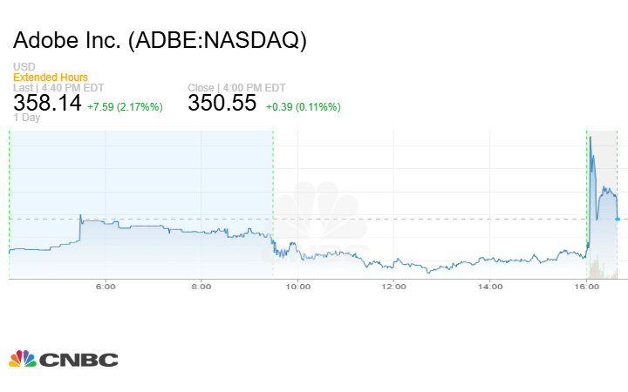Screen dimensions: 628x392
Task: Click the CNBC peacock logo icon
Action: [23, 359]
